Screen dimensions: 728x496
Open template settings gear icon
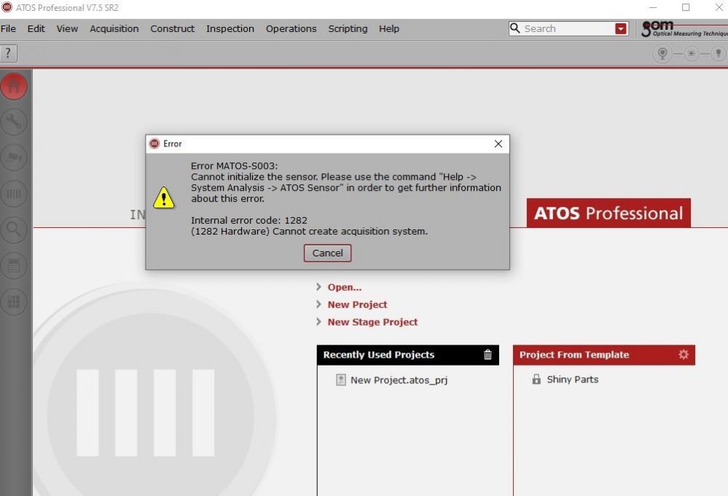click(x=683, y=355)
